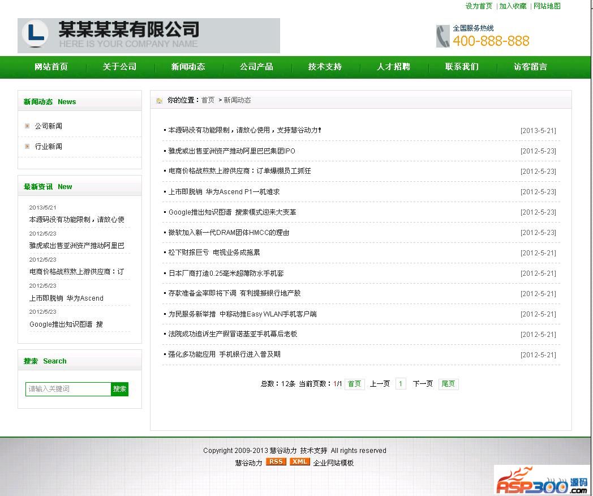This screenshot has width=593, height=496.
Task: Click sidebar latest item 雅虎或出售亚洲资产推动阿里巴
Action: (x=77, y=246)
